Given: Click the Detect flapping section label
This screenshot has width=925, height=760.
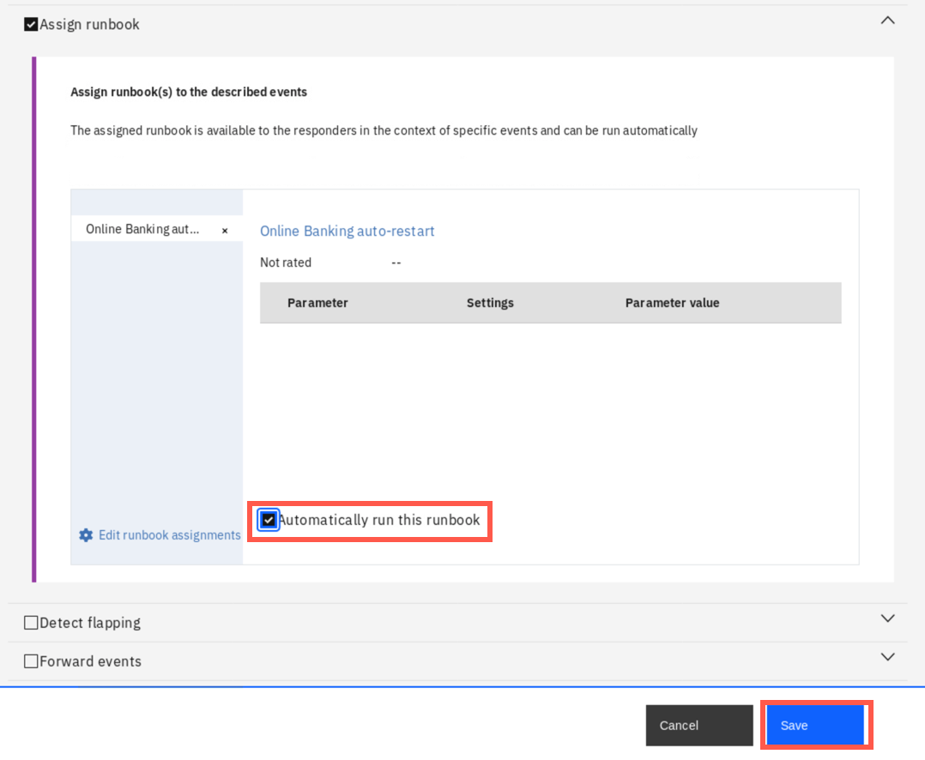Looking at the screenshot, I should click(x=90, y=623).
